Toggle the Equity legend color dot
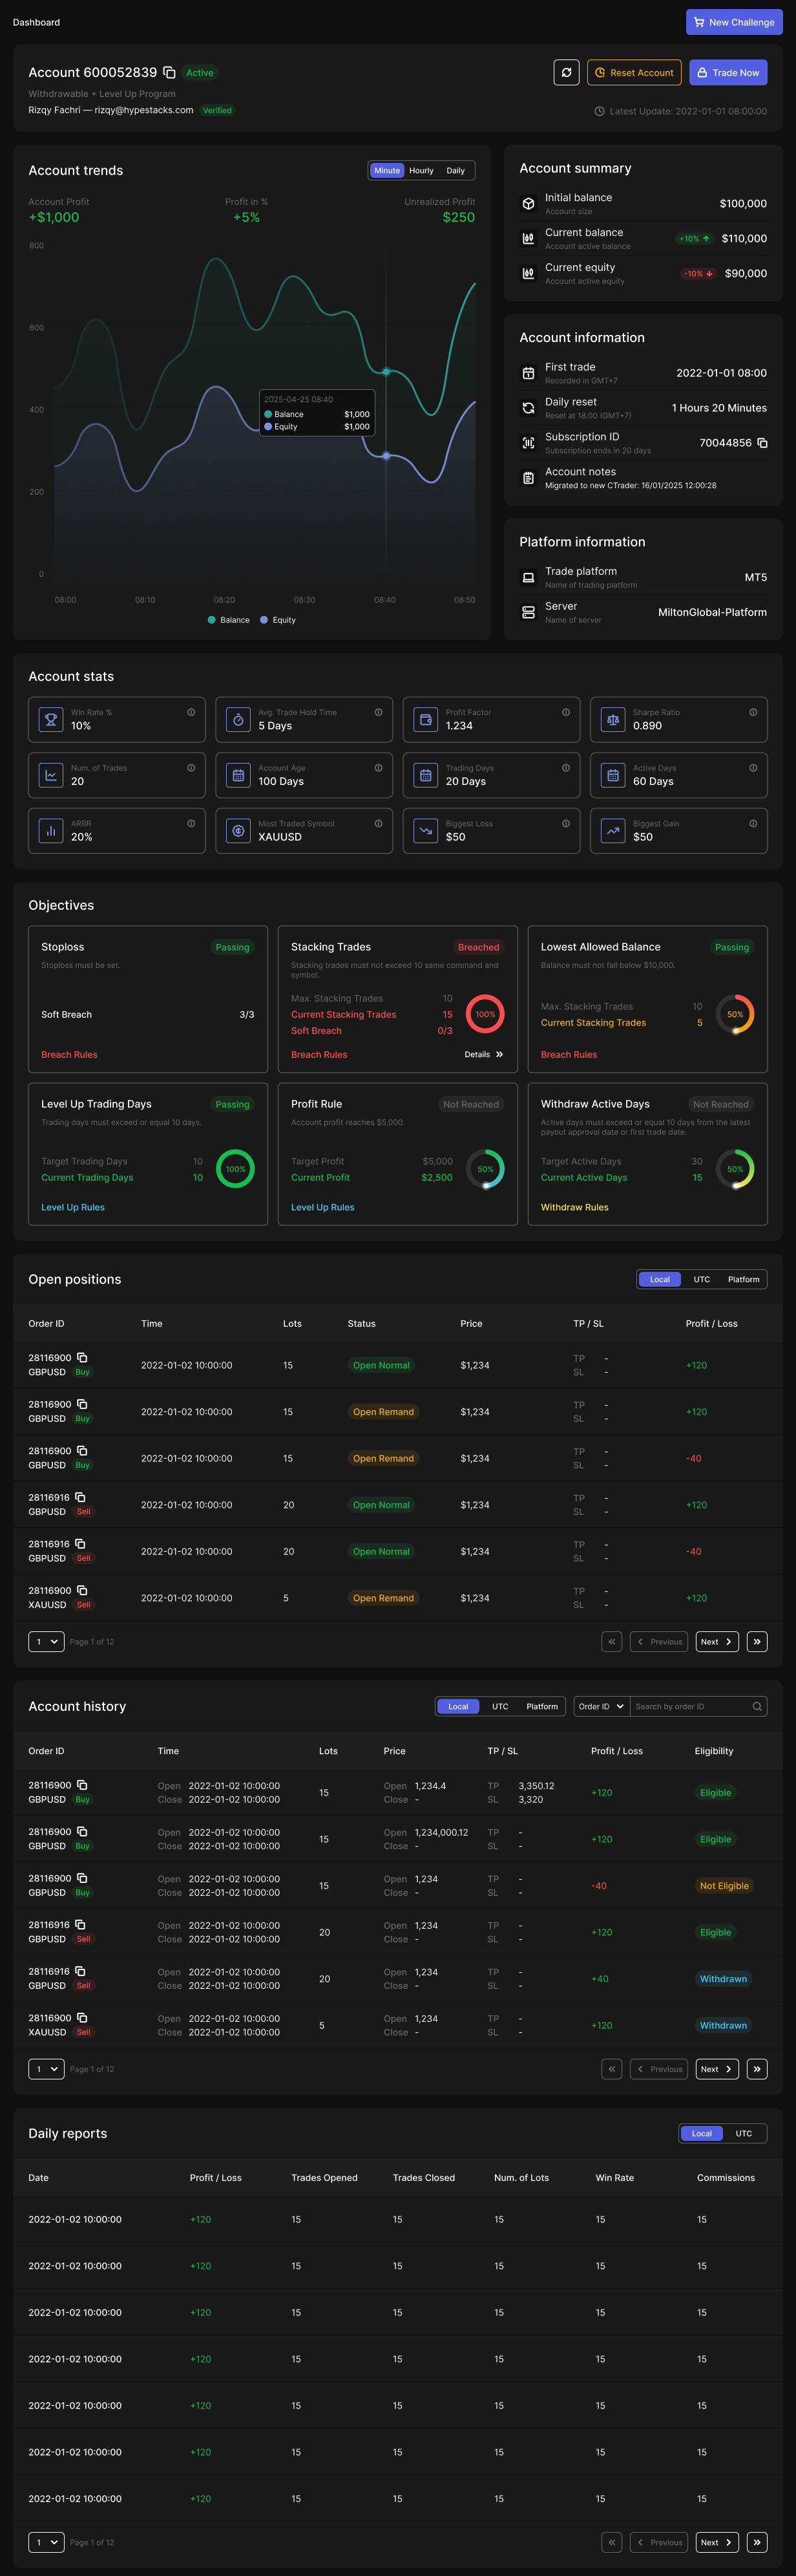796x2576 pixels. (x=264, y=620)
